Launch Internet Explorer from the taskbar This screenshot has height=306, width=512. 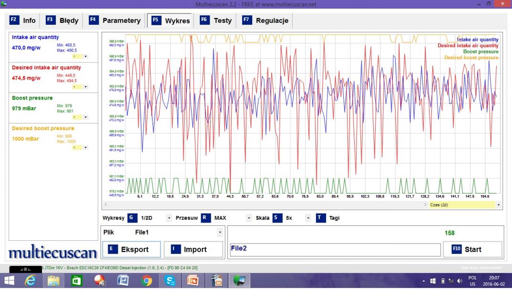pos(31,281)
